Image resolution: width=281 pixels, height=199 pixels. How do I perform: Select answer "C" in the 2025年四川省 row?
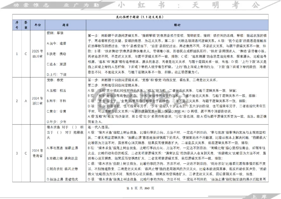[x=26, y=54]
